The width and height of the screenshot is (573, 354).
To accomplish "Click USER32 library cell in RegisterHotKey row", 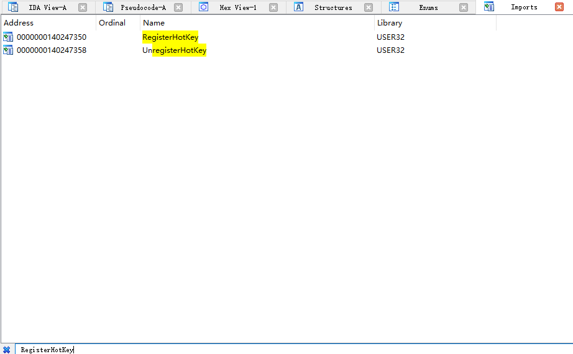I will [391, 37].
